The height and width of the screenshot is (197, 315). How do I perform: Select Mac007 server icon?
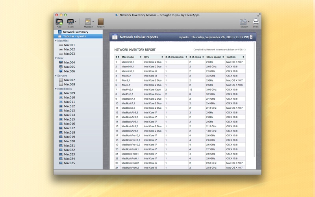click(x=61, y=80)
